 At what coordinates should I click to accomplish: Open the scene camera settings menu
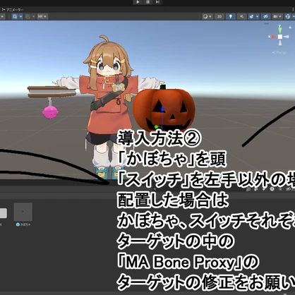pyautogui.click(x=277, y=16)
